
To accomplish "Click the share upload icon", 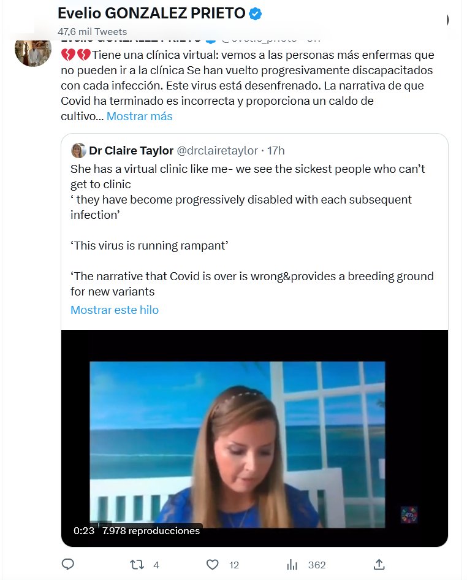I will tap(379, 565).
